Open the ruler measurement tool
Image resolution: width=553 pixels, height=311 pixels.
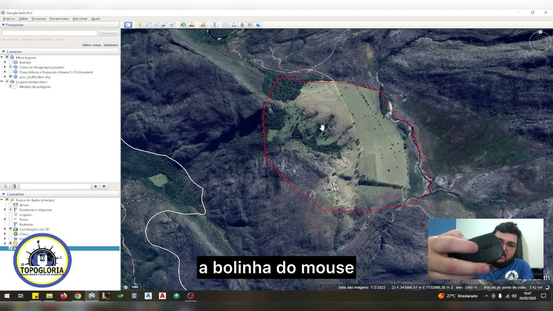[x=214, y=25]
